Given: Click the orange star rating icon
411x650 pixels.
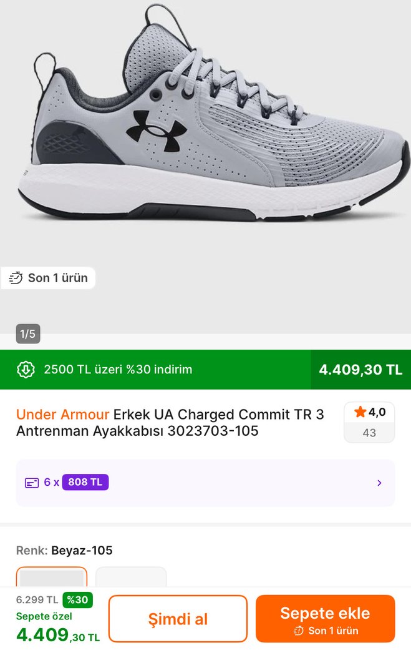Looking at the screenshot, I should pyautogui.click(x=360, y=412).
